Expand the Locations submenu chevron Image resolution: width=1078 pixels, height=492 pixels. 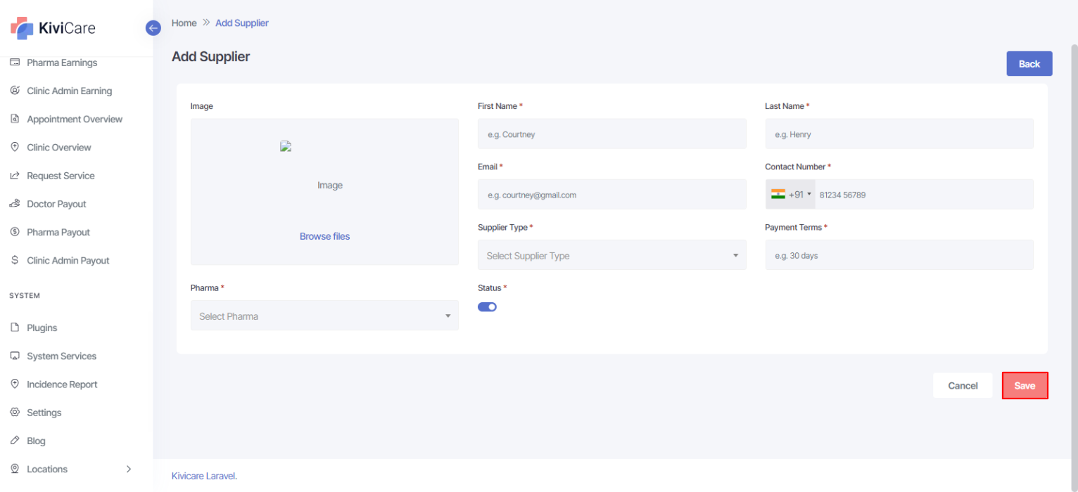[129, 469]
